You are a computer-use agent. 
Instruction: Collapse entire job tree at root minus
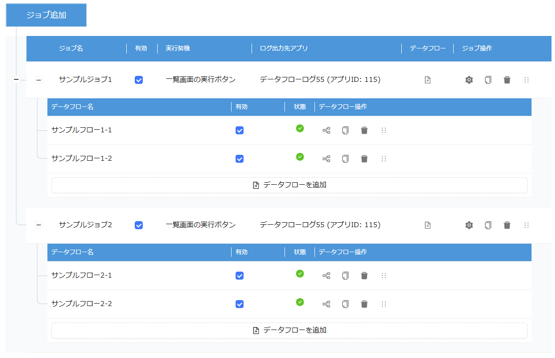(x=16, y=79)
